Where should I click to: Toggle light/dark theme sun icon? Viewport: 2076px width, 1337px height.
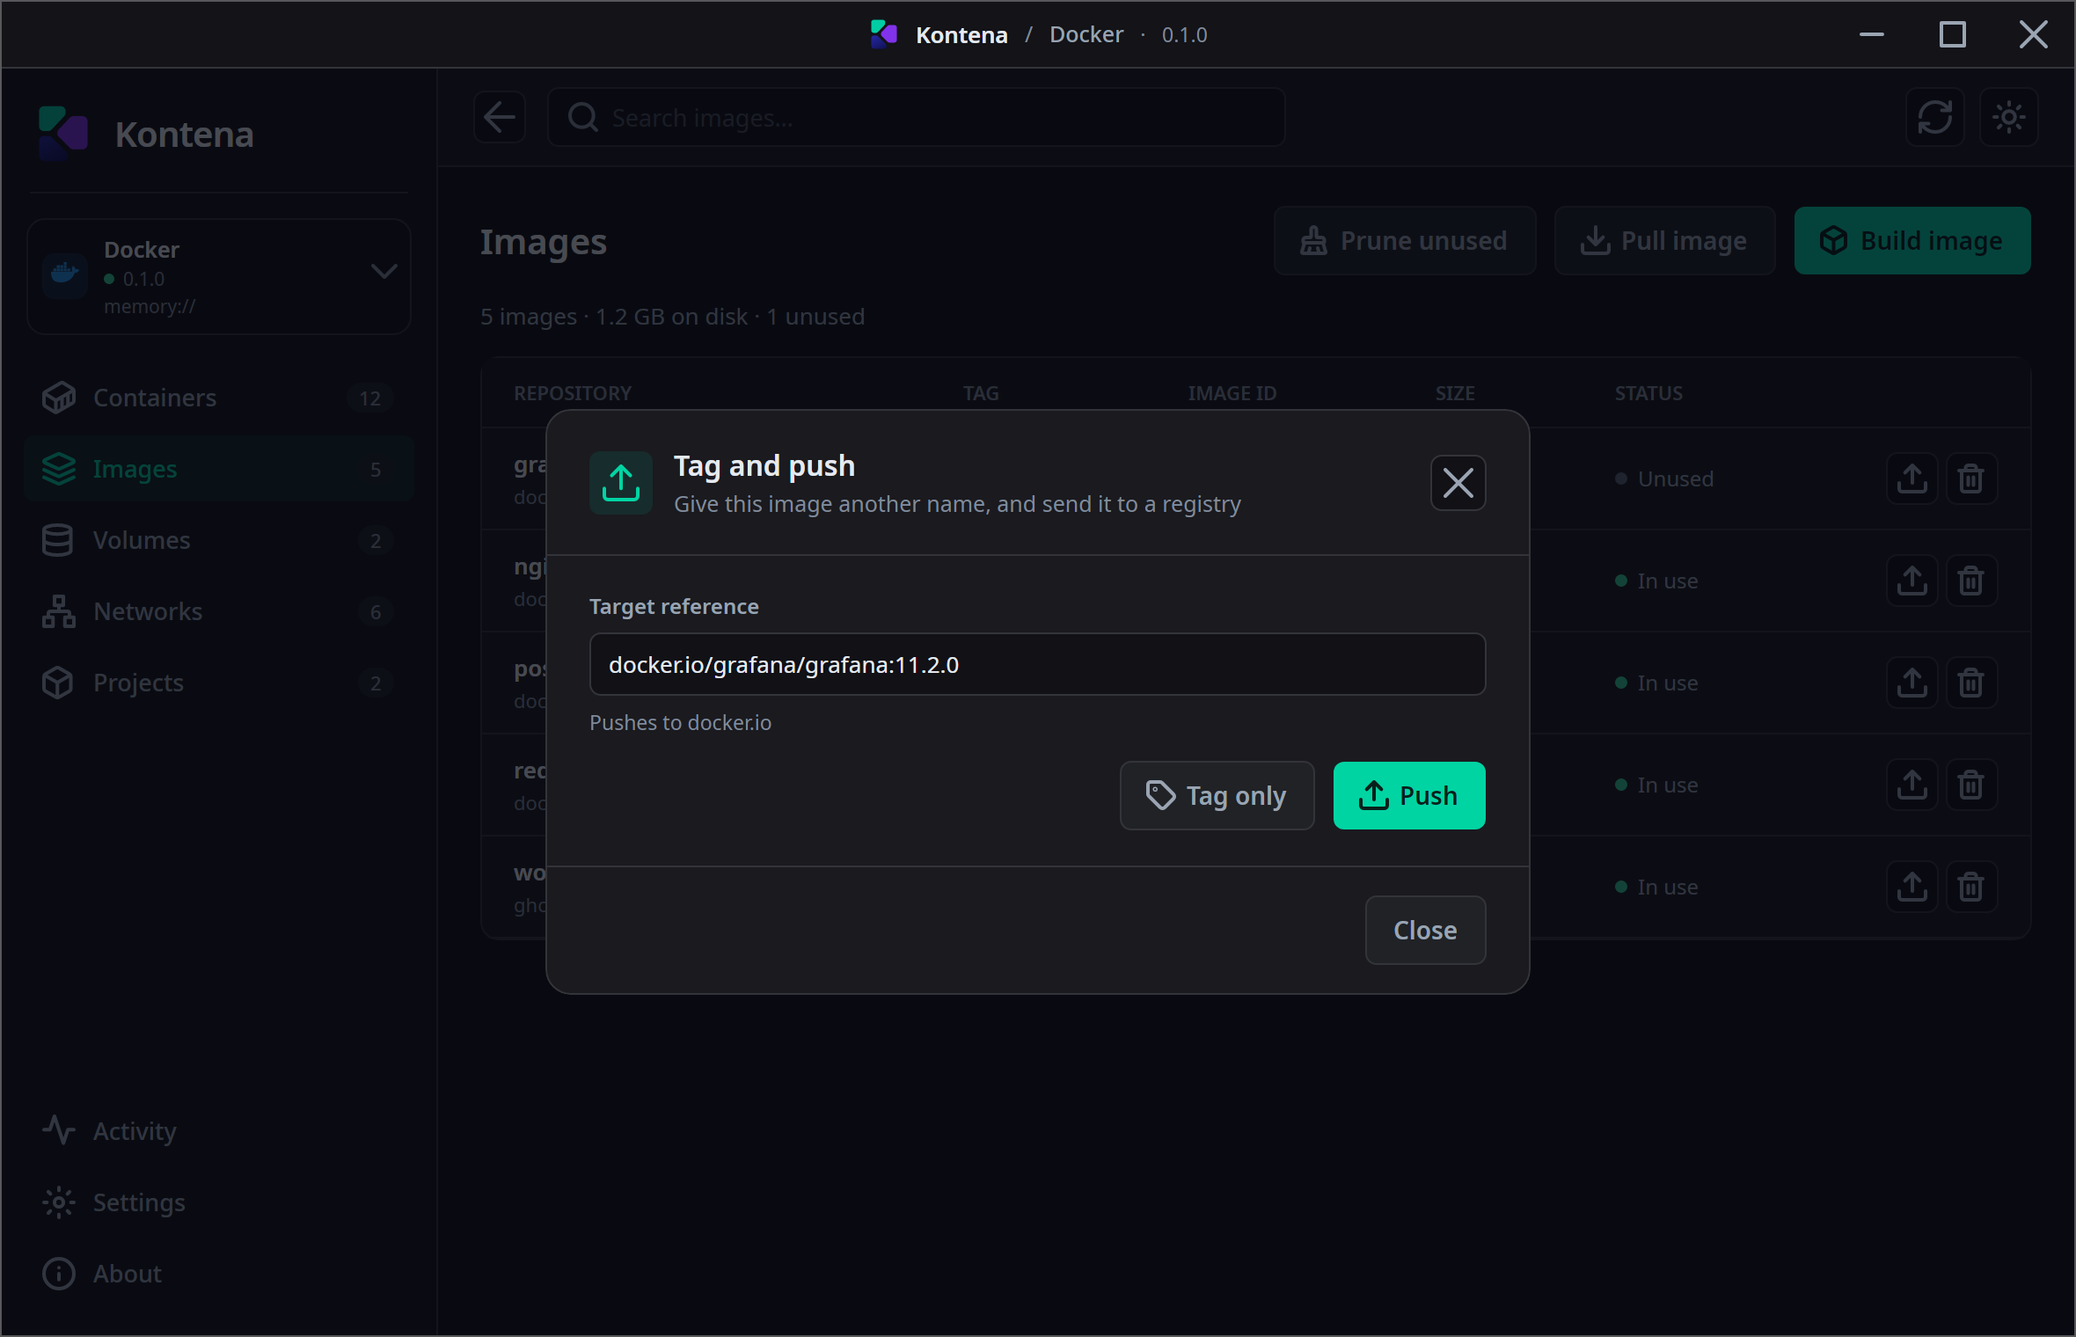tap(2008, 117)
